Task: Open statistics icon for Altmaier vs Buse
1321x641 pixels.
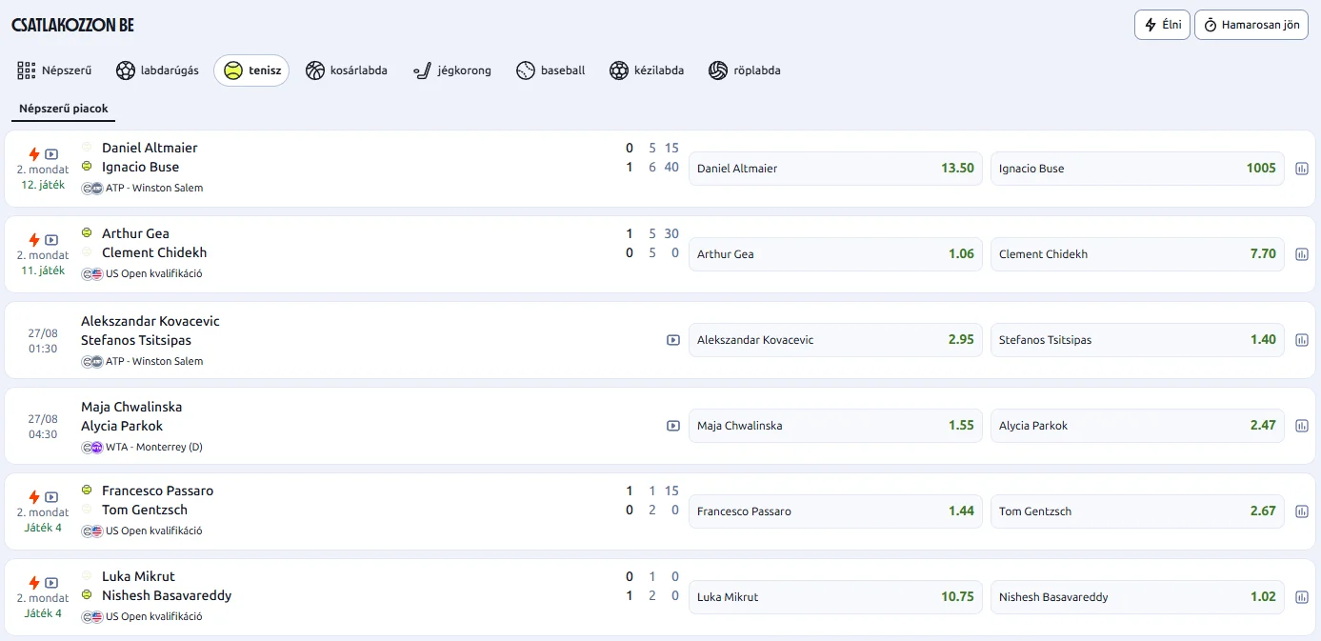Action: coord(1302,169)
